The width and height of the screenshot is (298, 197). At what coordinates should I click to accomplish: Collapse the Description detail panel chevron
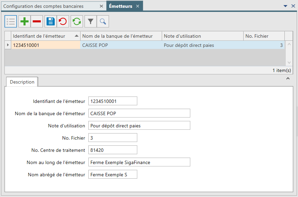[288, 78]
